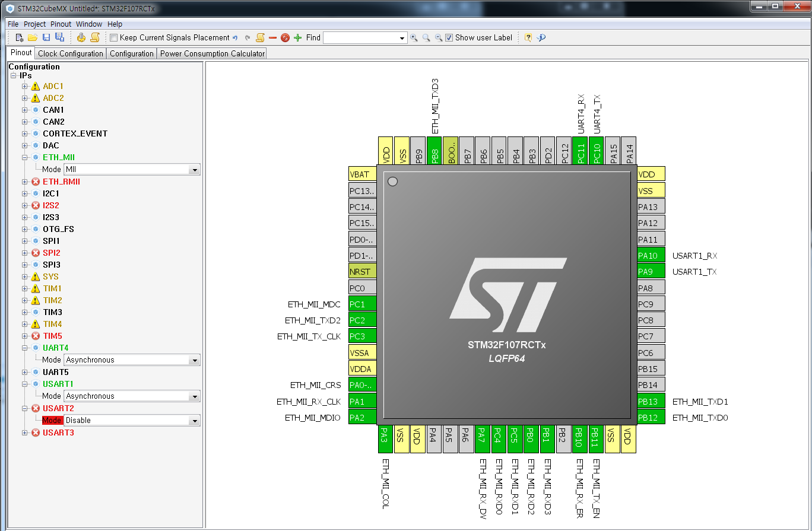Select CORTEX_EVENT in the IP tree
Screen dimensions: 812x531
[x=75, y=134]
